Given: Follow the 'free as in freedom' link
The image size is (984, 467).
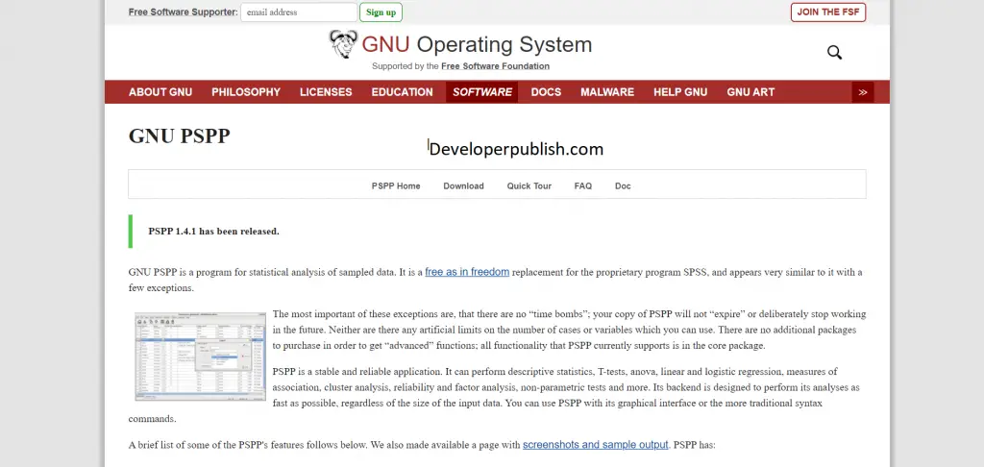Looking at the screenshot, I should (x=467, y=273).
